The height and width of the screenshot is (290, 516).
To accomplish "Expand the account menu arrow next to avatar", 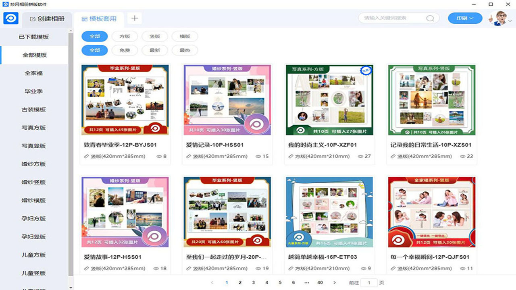I will [510, 21].
